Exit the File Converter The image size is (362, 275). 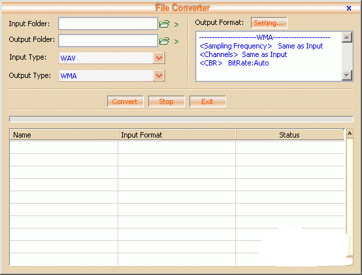207,101
